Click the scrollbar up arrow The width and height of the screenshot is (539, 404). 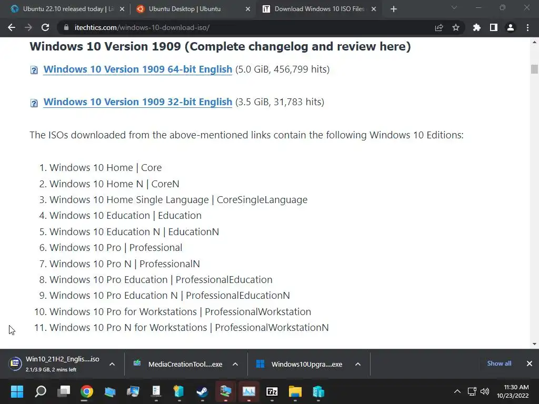(534, 42)
